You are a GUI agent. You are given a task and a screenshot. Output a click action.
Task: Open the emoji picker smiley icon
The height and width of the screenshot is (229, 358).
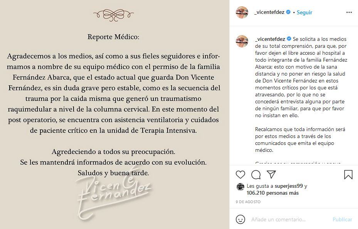240,219
